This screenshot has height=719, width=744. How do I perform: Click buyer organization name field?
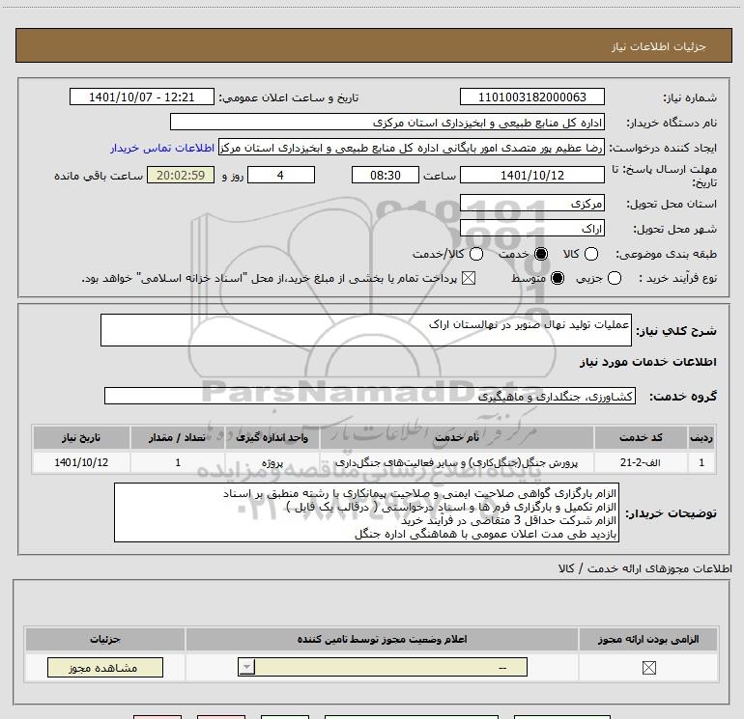click(387, 123)
